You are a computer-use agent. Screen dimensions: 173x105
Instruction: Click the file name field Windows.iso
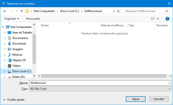point(100,83)
